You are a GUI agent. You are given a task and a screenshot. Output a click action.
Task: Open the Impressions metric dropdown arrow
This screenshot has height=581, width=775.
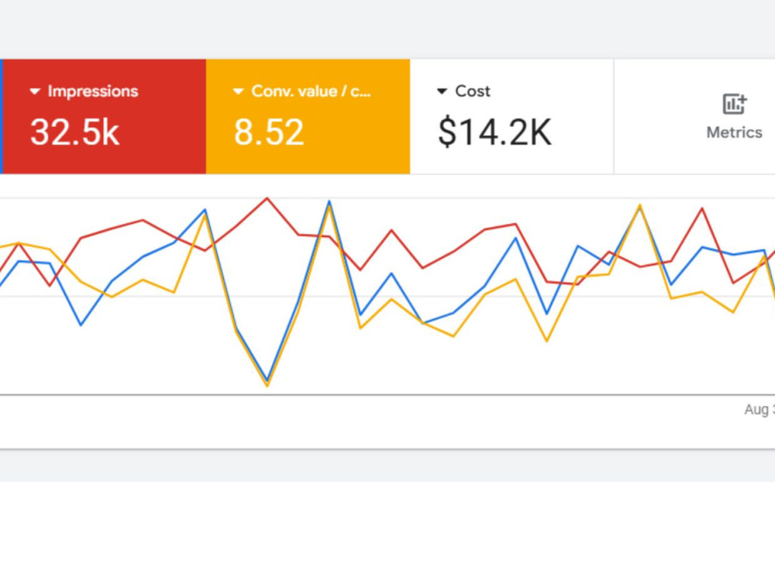[x=35, y=91]
